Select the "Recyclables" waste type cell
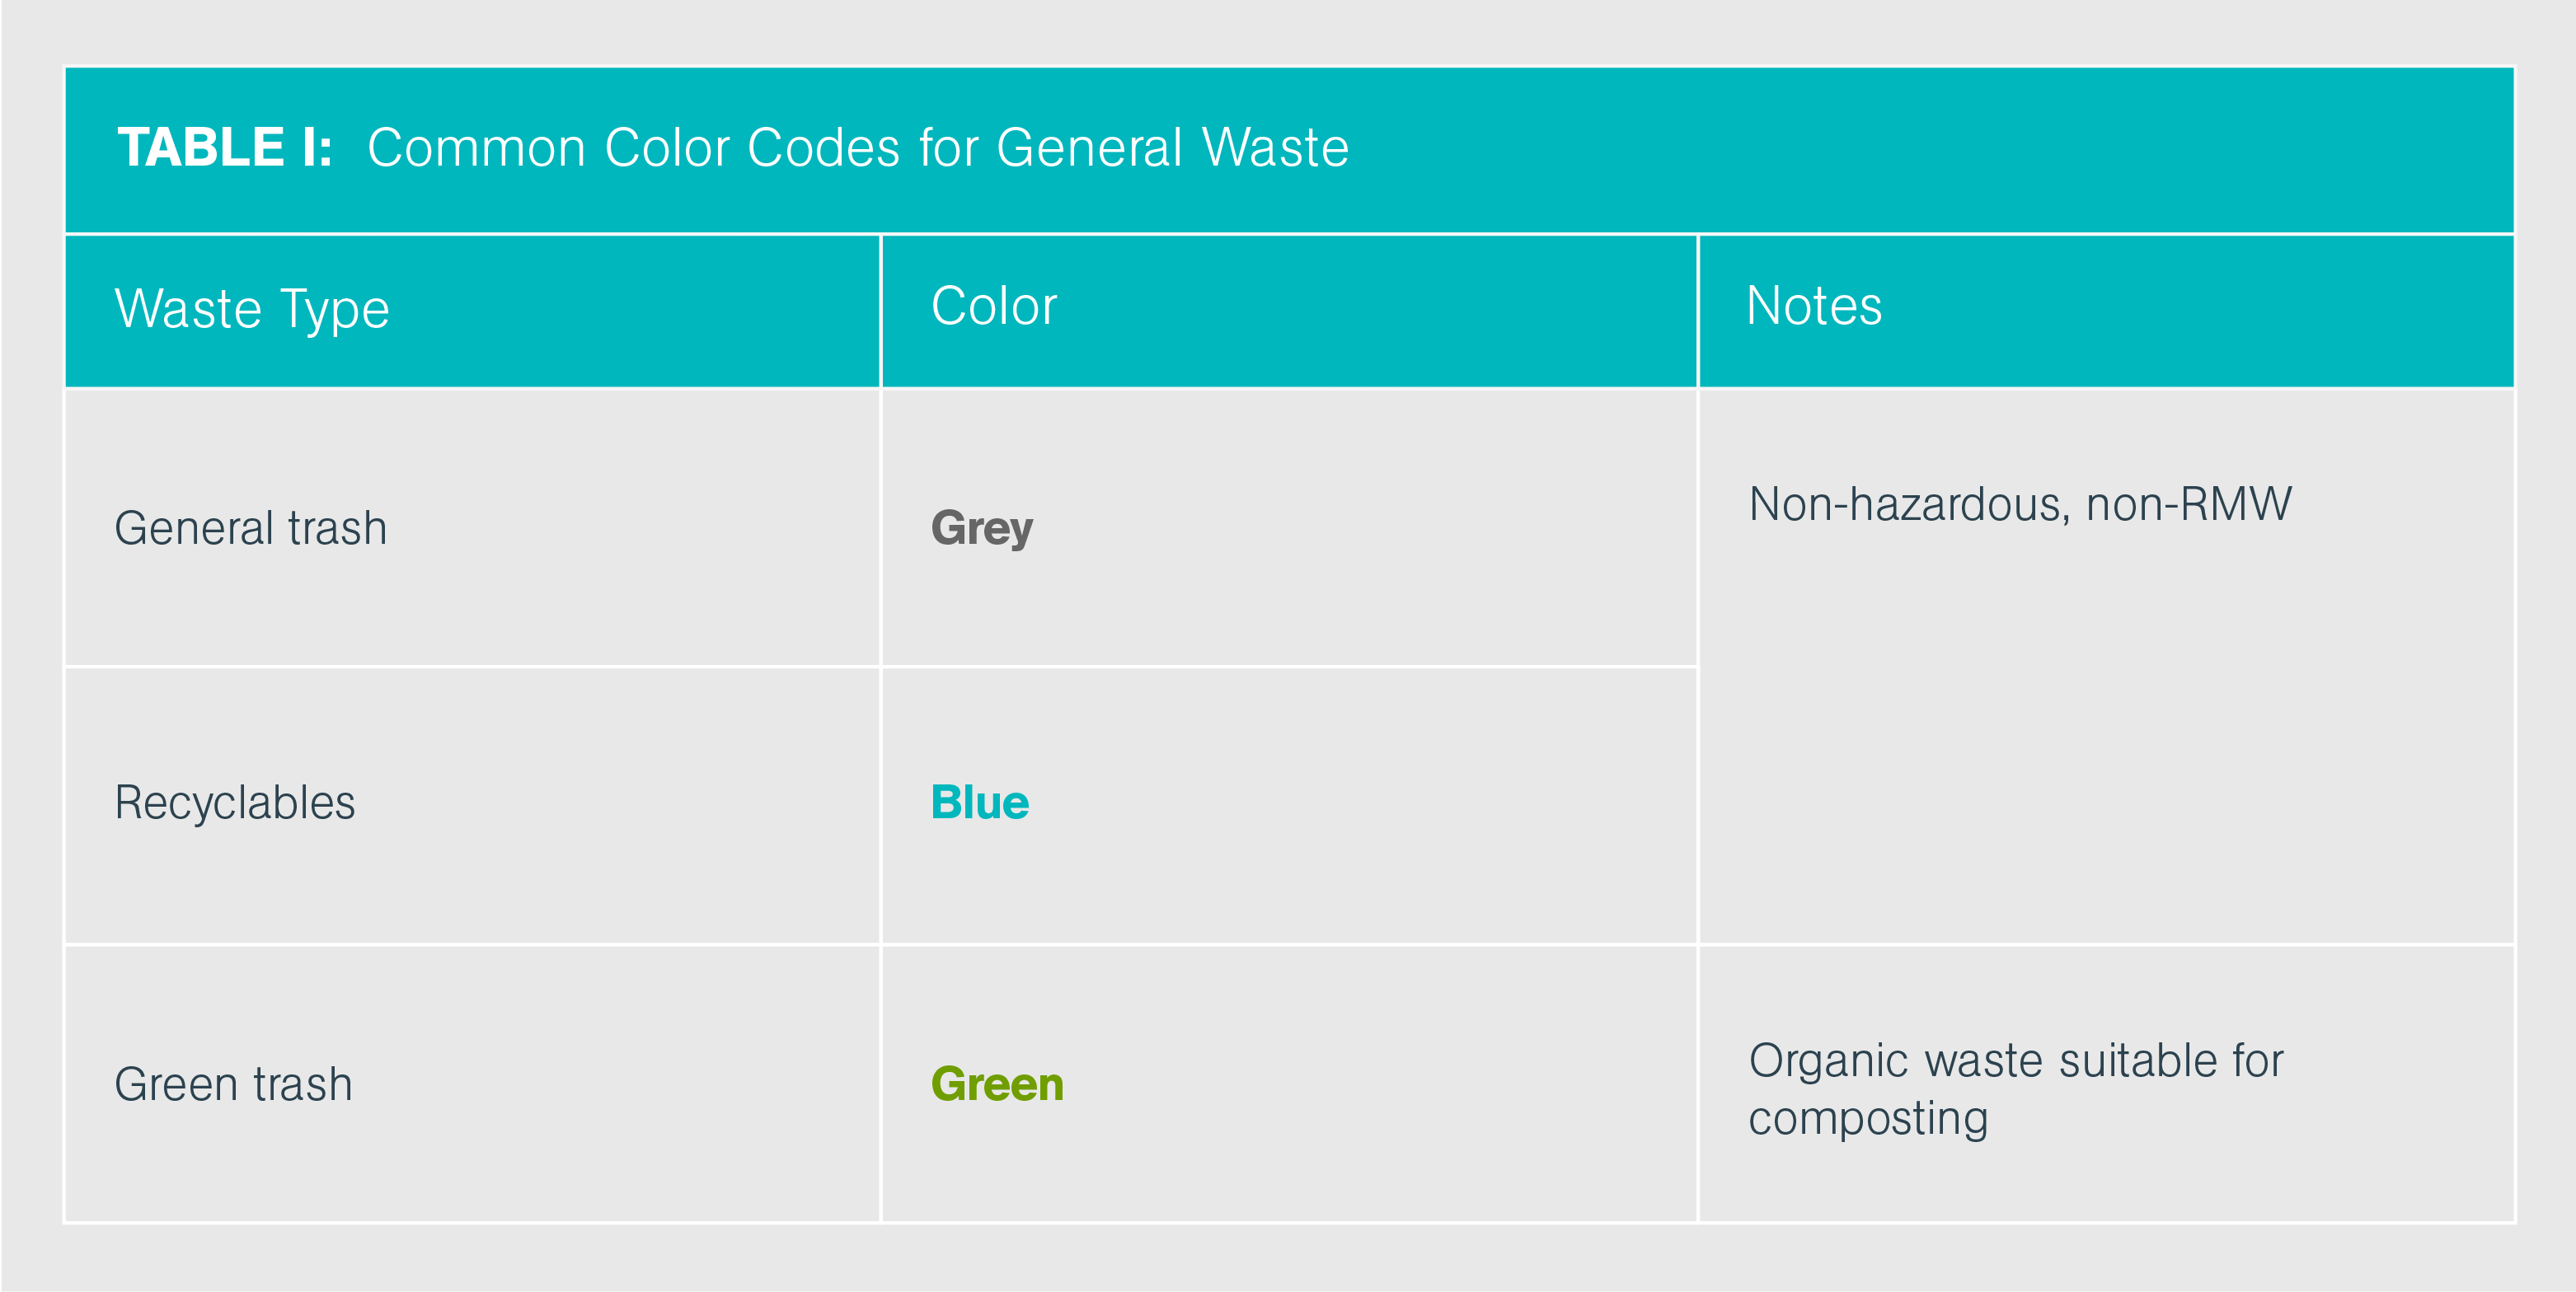This screenshot has height=1292, width=2576. [x=235, y=803]
